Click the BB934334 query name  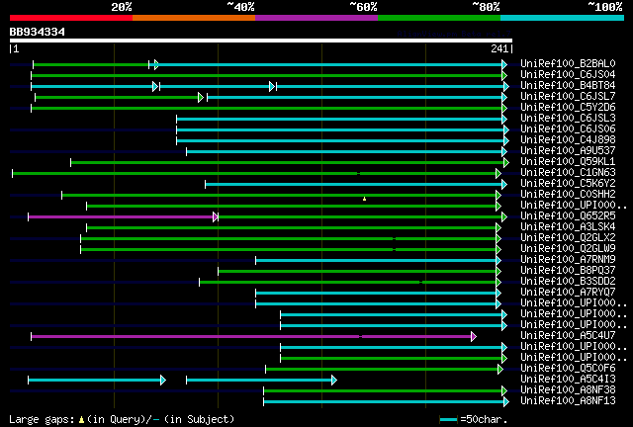click(38, 32)
